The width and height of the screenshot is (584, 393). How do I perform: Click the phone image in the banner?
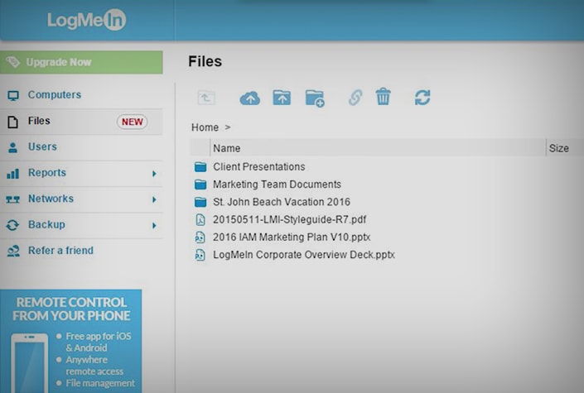29,363
